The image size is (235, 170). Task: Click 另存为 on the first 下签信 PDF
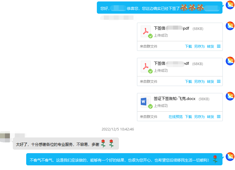(x=199, y=46)
